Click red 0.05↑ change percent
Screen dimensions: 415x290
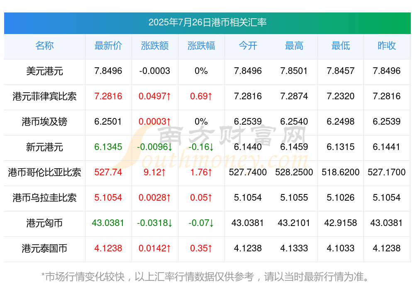click(201, 198)
